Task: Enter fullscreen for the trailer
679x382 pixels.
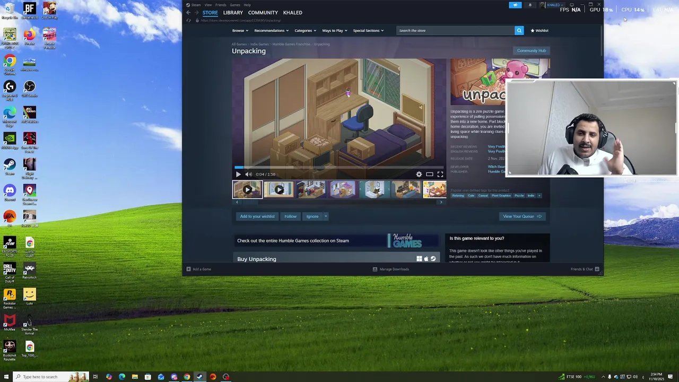Action: (x=440, y=174)
